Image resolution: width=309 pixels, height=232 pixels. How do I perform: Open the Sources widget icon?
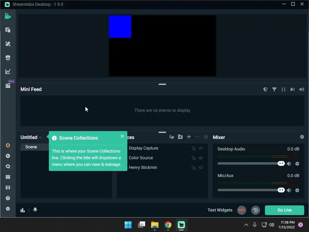[x=172, y=137]
